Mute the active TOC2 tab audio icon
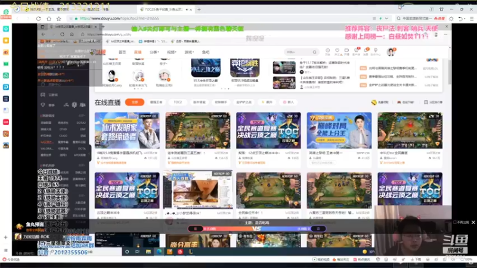This screenshot has width=477, height=268. pos(187,10)
